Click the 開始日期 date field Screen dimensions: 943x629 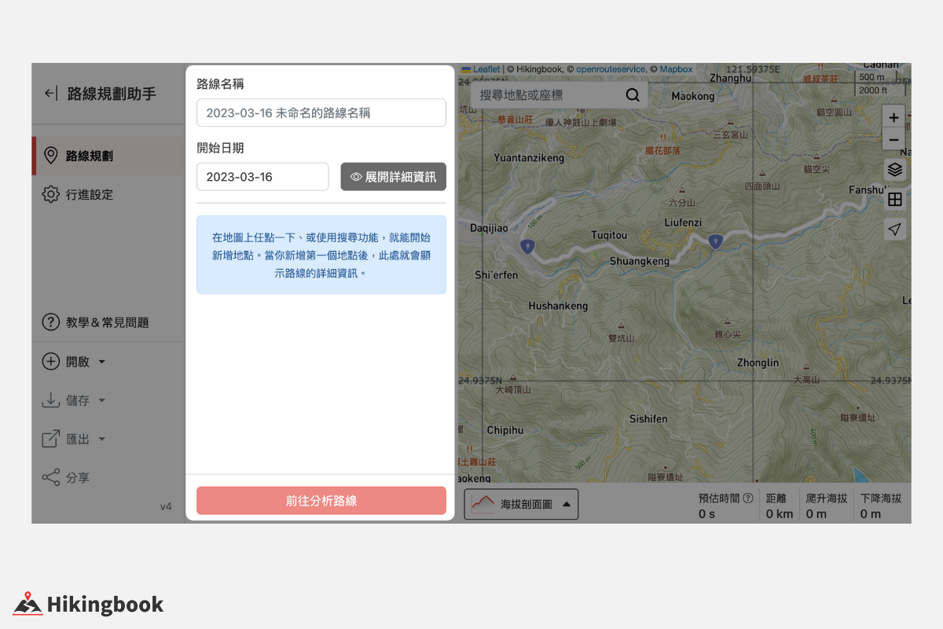click(x=262, y=177)
